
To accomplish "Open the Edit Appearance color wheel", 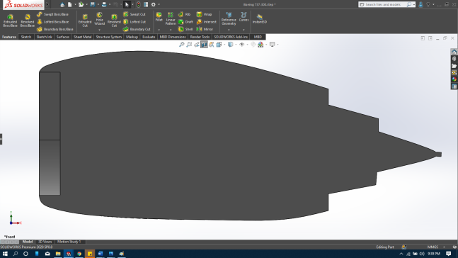I will coord(261,45).
